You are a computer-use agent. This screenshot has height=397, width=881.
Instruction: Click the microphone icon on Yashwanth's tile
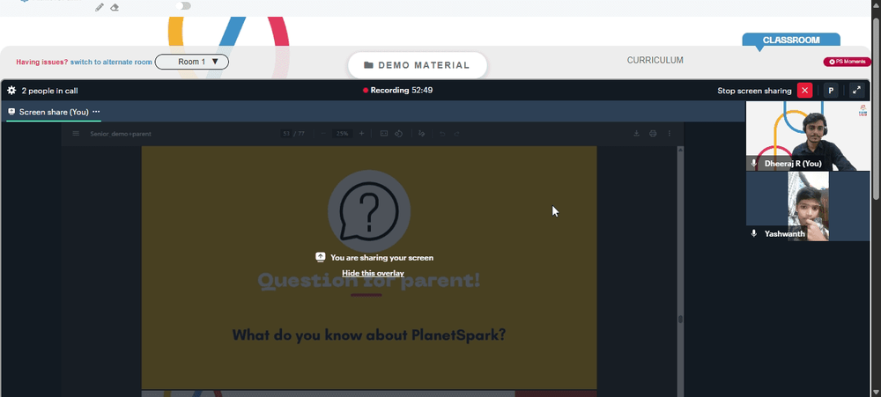(x=754, y=233)
